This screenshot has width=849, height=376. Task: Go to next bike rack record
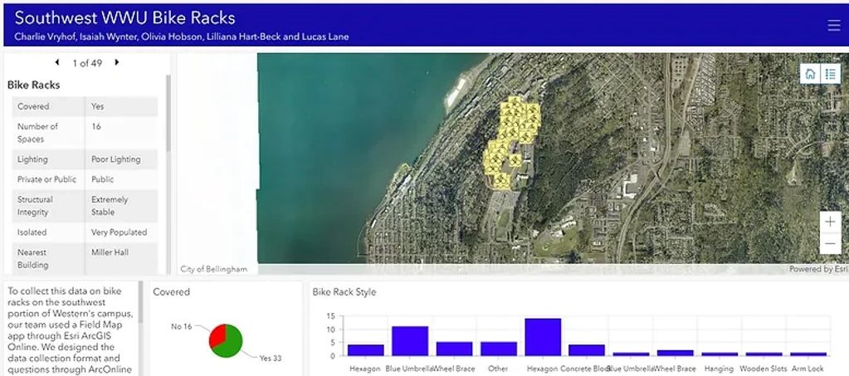[x=117, y=62]
